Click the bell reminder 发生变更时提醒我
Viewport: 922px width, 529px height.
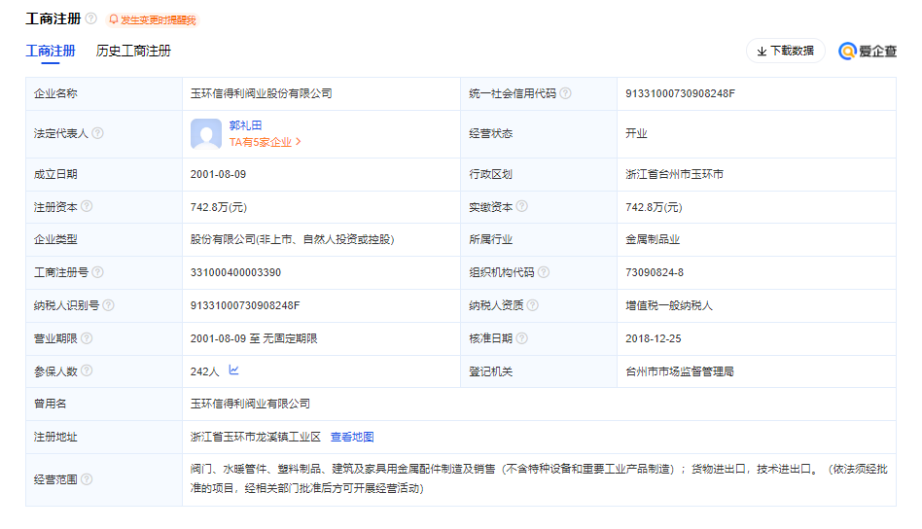pos(153,20)
